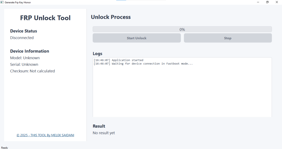Viewport: 282px width, 149px height.
Task: Click the Unlock Process heading
Action: click(111, 17)
